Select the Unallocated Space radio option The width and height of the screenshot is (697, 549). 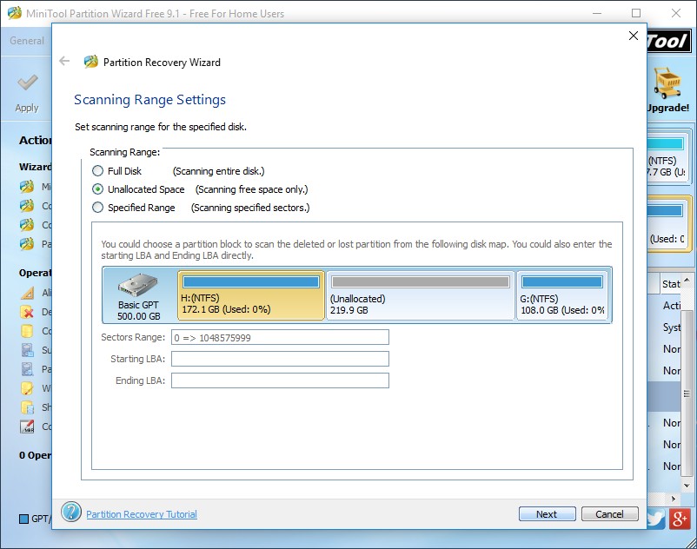click(97, 189)
